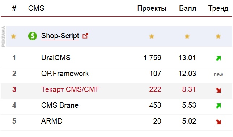This screenshot has width=233, height=137.
Task: Click the gold star under Проекты column
Action: (152, 36)
